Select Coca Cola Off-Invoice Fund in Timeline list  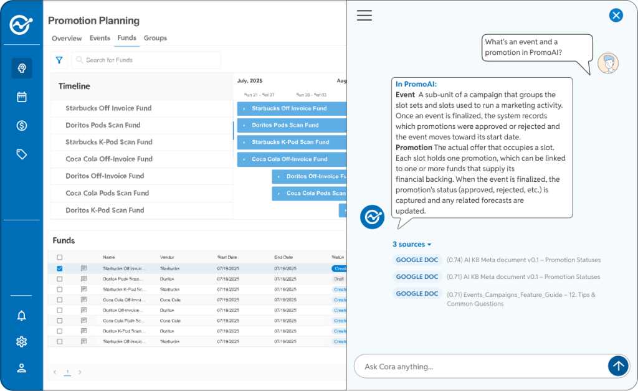(109, 159)
